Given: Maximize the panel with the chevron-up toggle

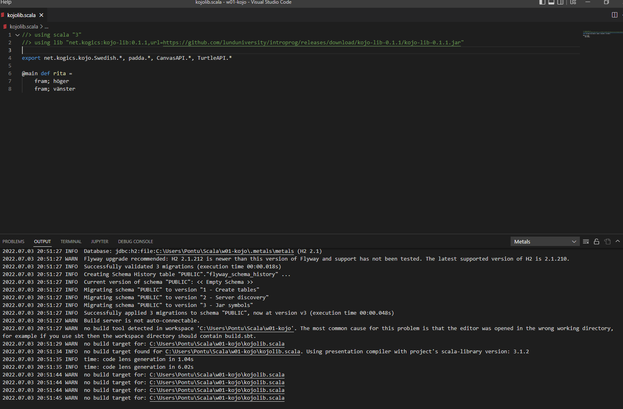Looking at the screenshot, I should pyautogui.click(x=618, y=241).
